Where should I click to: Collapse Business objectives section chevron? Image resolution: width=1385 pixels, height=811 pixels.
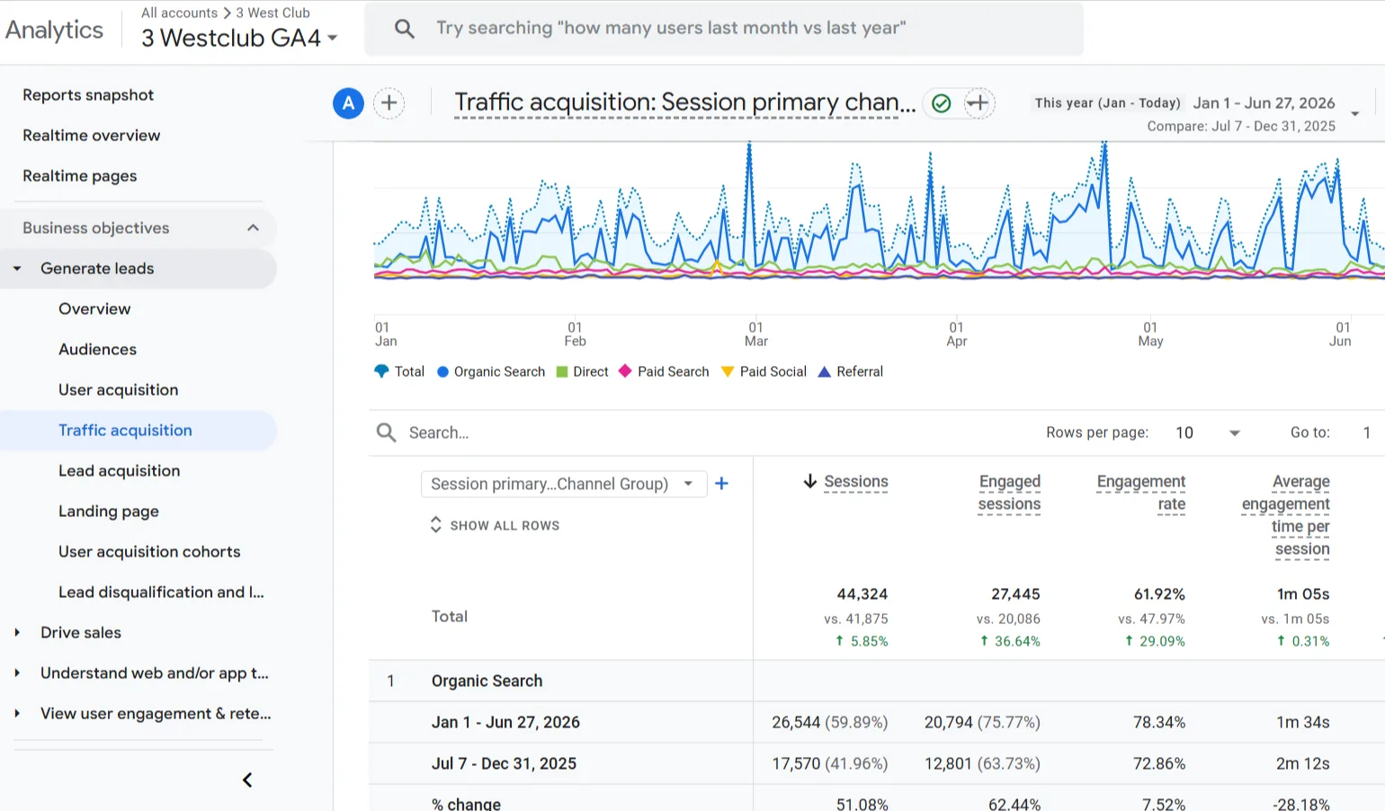(253, 227)
